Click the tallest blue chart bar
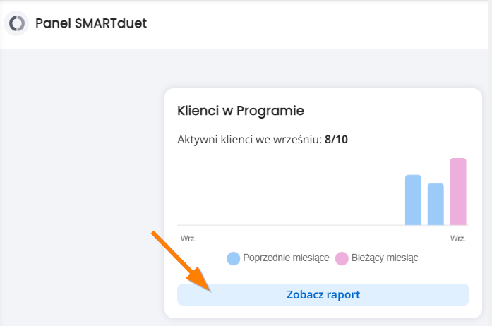This screenshot has width=492, height=326. [x=413, y=200]
